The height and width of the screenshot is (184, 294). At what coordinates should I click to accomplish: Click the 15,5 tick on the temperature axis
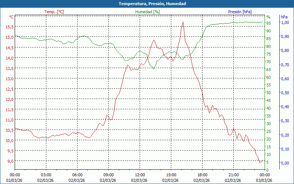tap(9, 27)
